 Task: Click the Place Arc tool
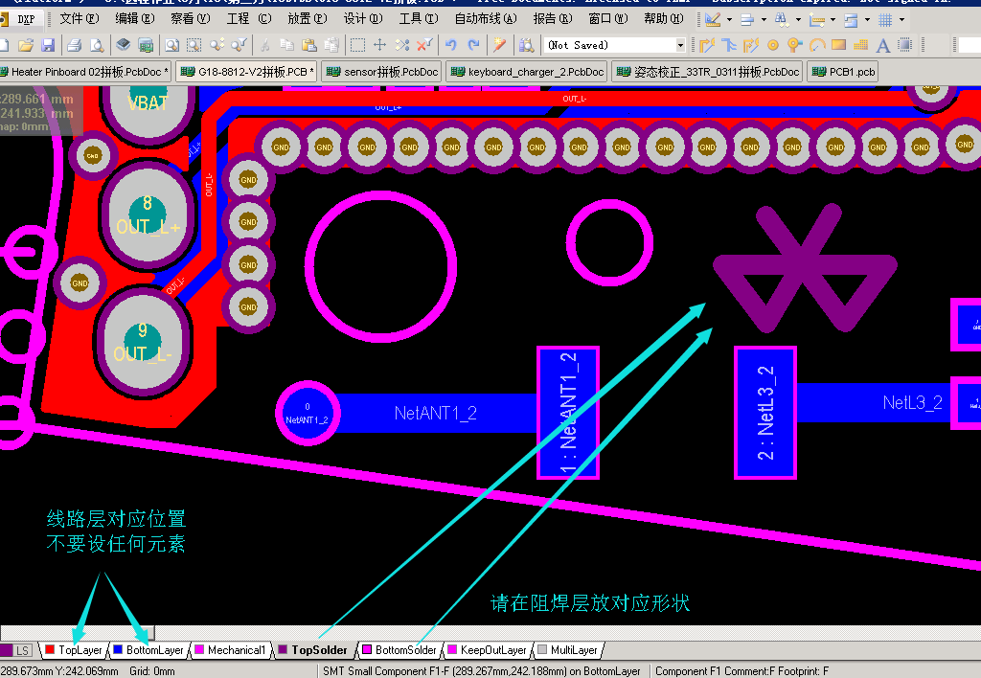816,45
